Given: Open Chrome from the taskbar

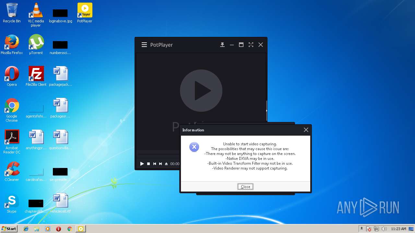Looking at the screenshot, I should (69, 229).
